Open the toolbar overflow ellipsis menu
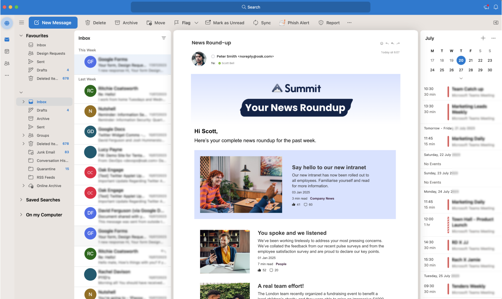 click(x=349, y=23)
